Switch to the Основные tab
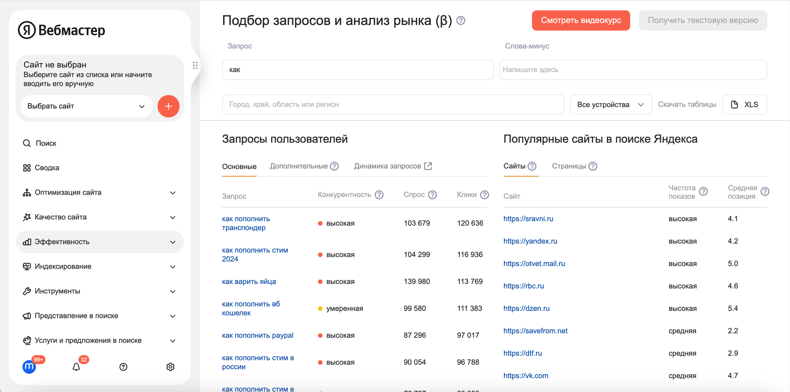The image size is (790, 392). (239, 167)
